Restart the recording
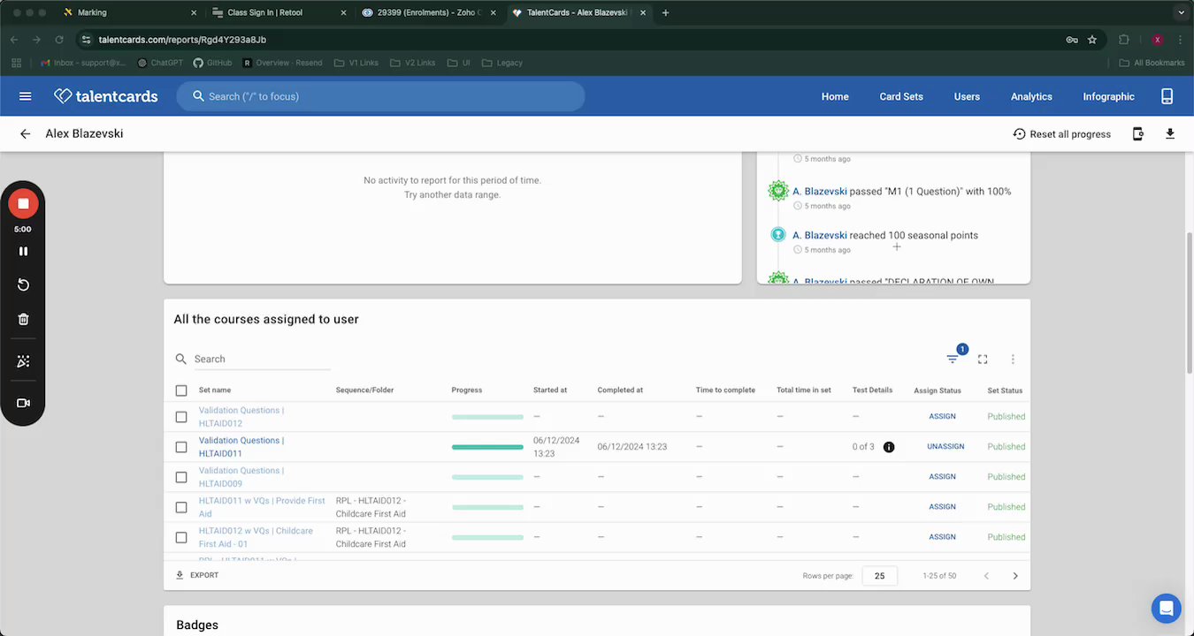 (23, 284)
